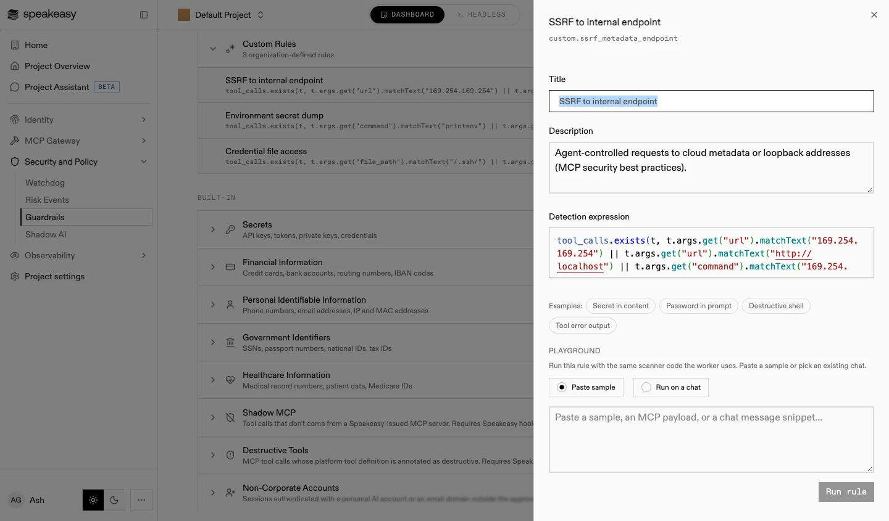The image size is (889, 521).
Task: Switch to dark theme moon button
Action: [x=114, y=500]
